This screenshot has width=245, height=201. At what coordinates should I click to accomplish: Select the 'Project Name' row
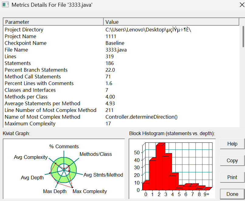point(121,36)
